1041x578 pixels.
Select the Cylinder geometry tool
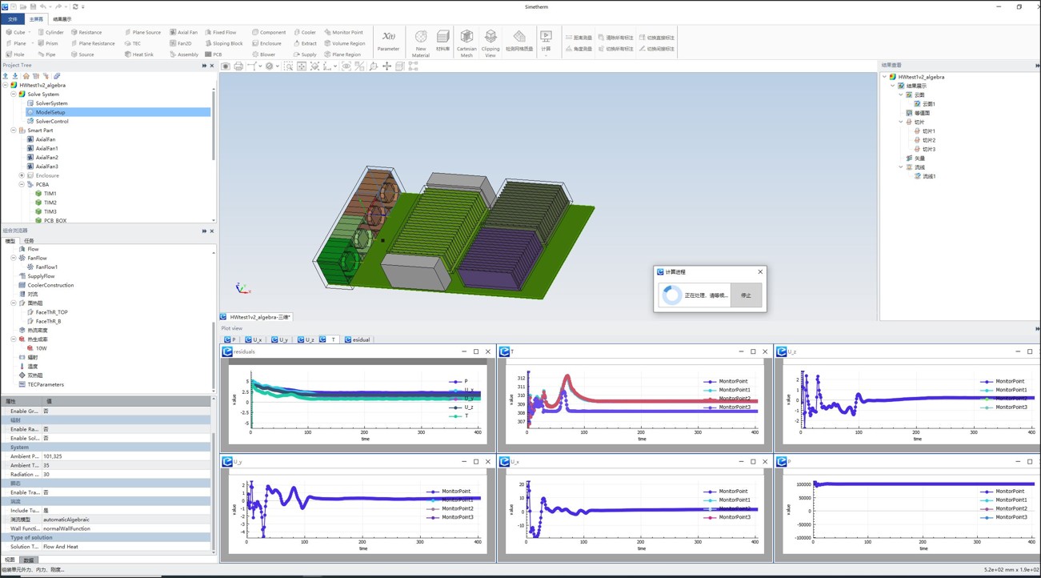(50, 32)
